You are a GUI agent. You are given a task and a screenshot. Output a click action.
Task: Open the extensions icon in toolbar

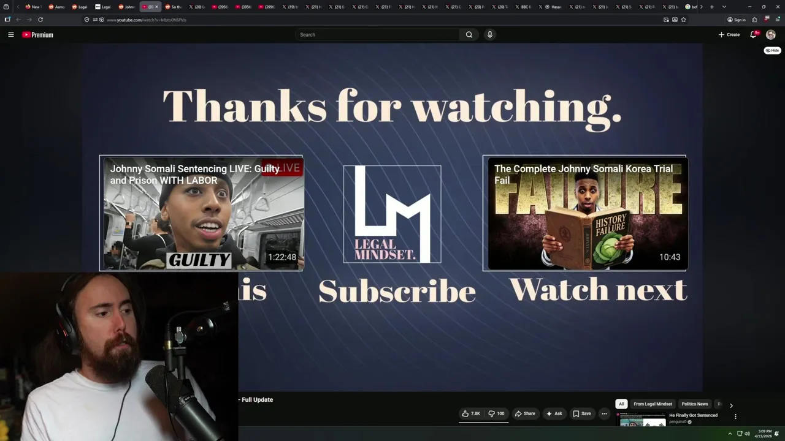(754, 20)
